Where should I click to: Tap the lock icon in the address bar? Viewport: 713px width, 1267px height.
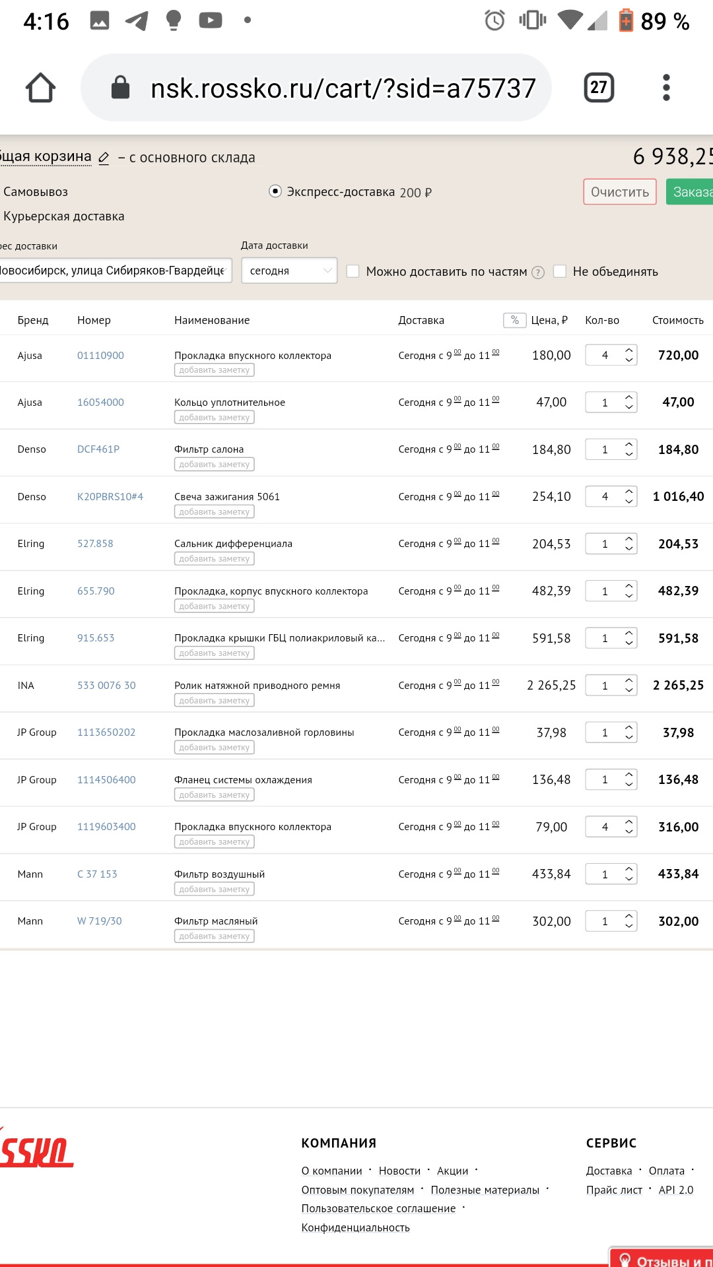[x=120, y=88]
